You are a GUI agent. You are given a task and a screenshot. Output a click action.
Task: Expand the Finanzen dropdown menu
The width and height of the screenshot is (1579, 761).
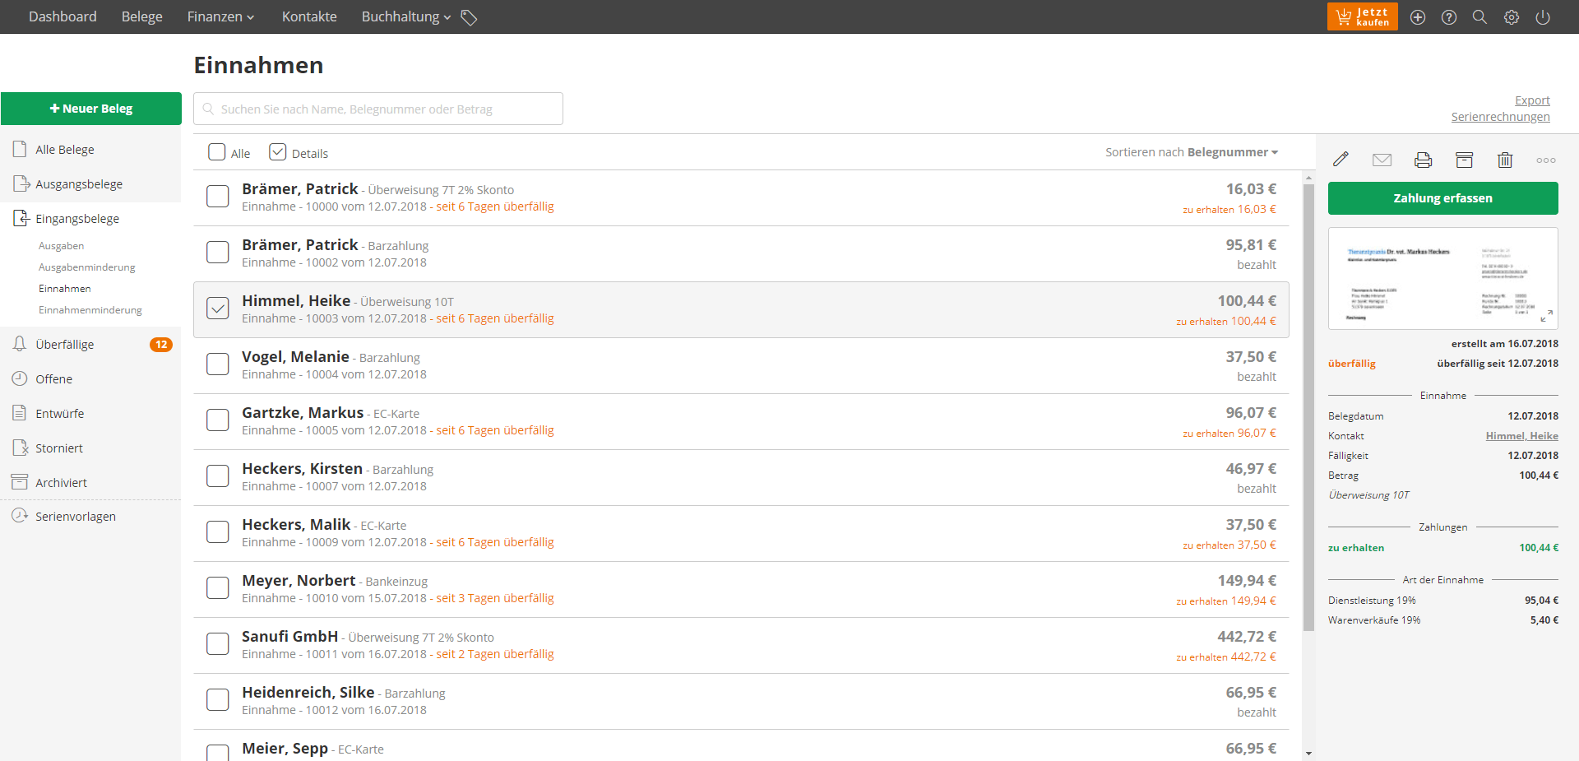pos(220,17)
